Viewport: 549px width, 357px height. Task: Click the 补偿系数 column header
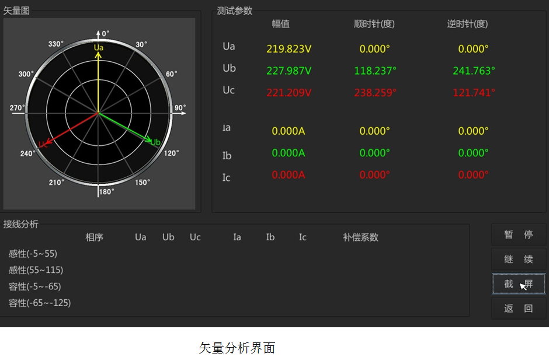click(x=360, y=237)
